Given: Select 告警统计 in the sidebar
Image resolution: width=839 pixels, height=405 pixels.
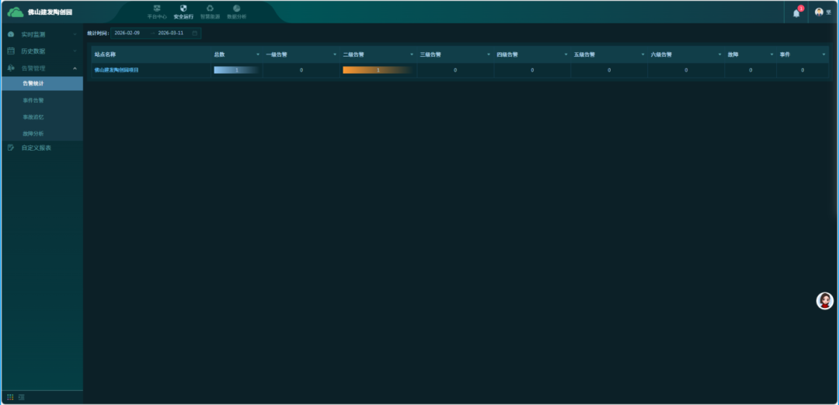Looking at the screenshot, I should point(42,84).
